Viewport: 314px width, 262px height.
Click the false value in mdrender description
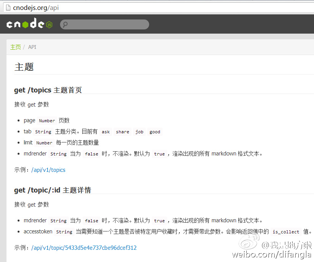tap(91, 154)
